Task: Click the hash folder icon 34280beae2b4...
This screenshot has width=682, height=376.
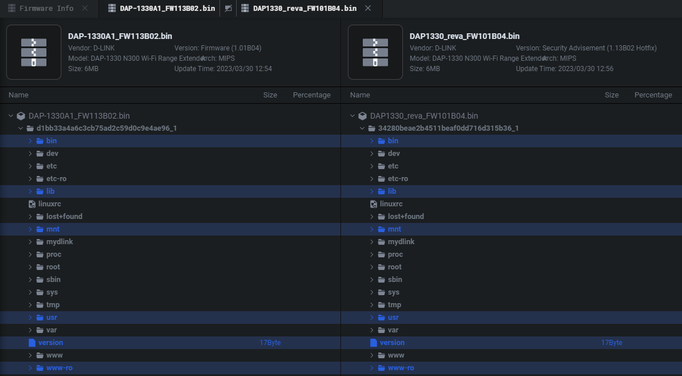Action: [x=372, y=128]
